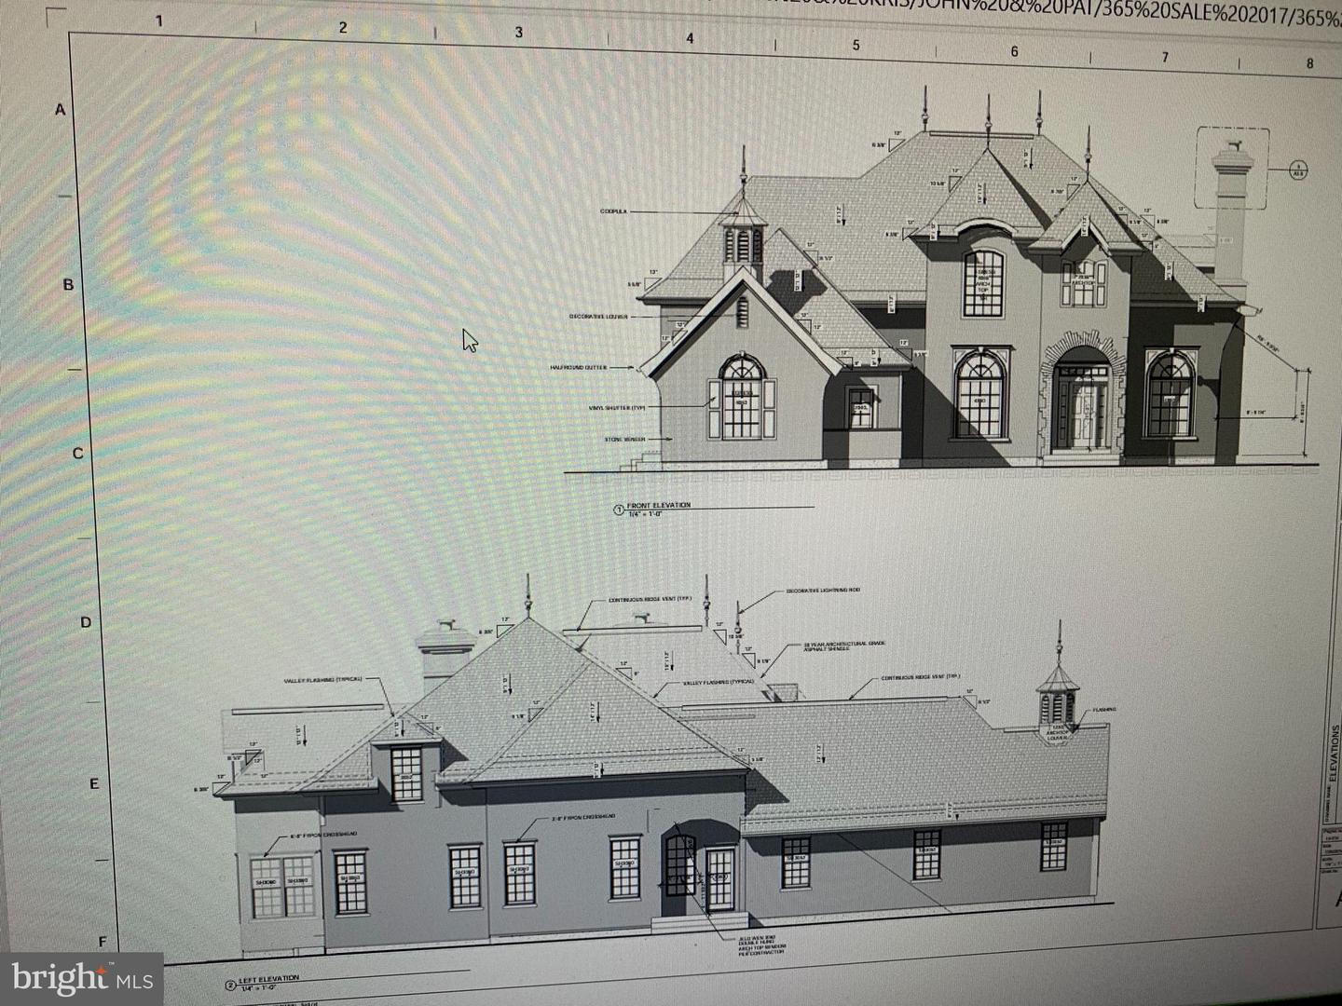The width and height of the screenshot is (1342, 1006).
Task: Click row grid letter C
Action: point(78,454)
